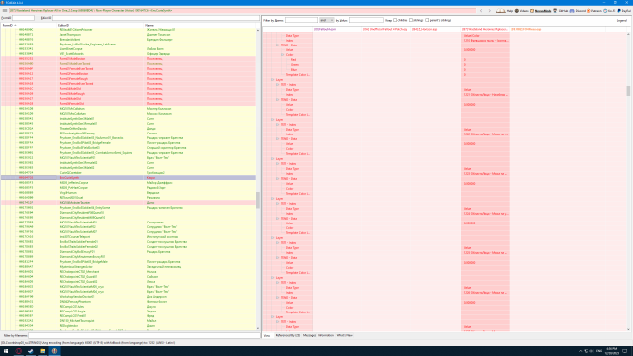Click the record list scroll-down arrow

coord(258,328)
